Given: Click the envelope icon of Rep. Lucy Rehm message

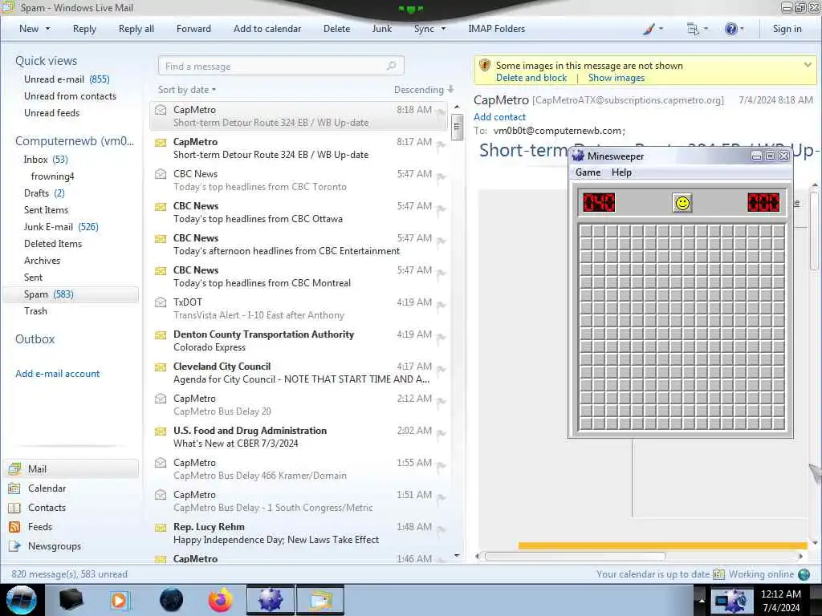Looking at the screenshot, I should (x=161, y=527).
